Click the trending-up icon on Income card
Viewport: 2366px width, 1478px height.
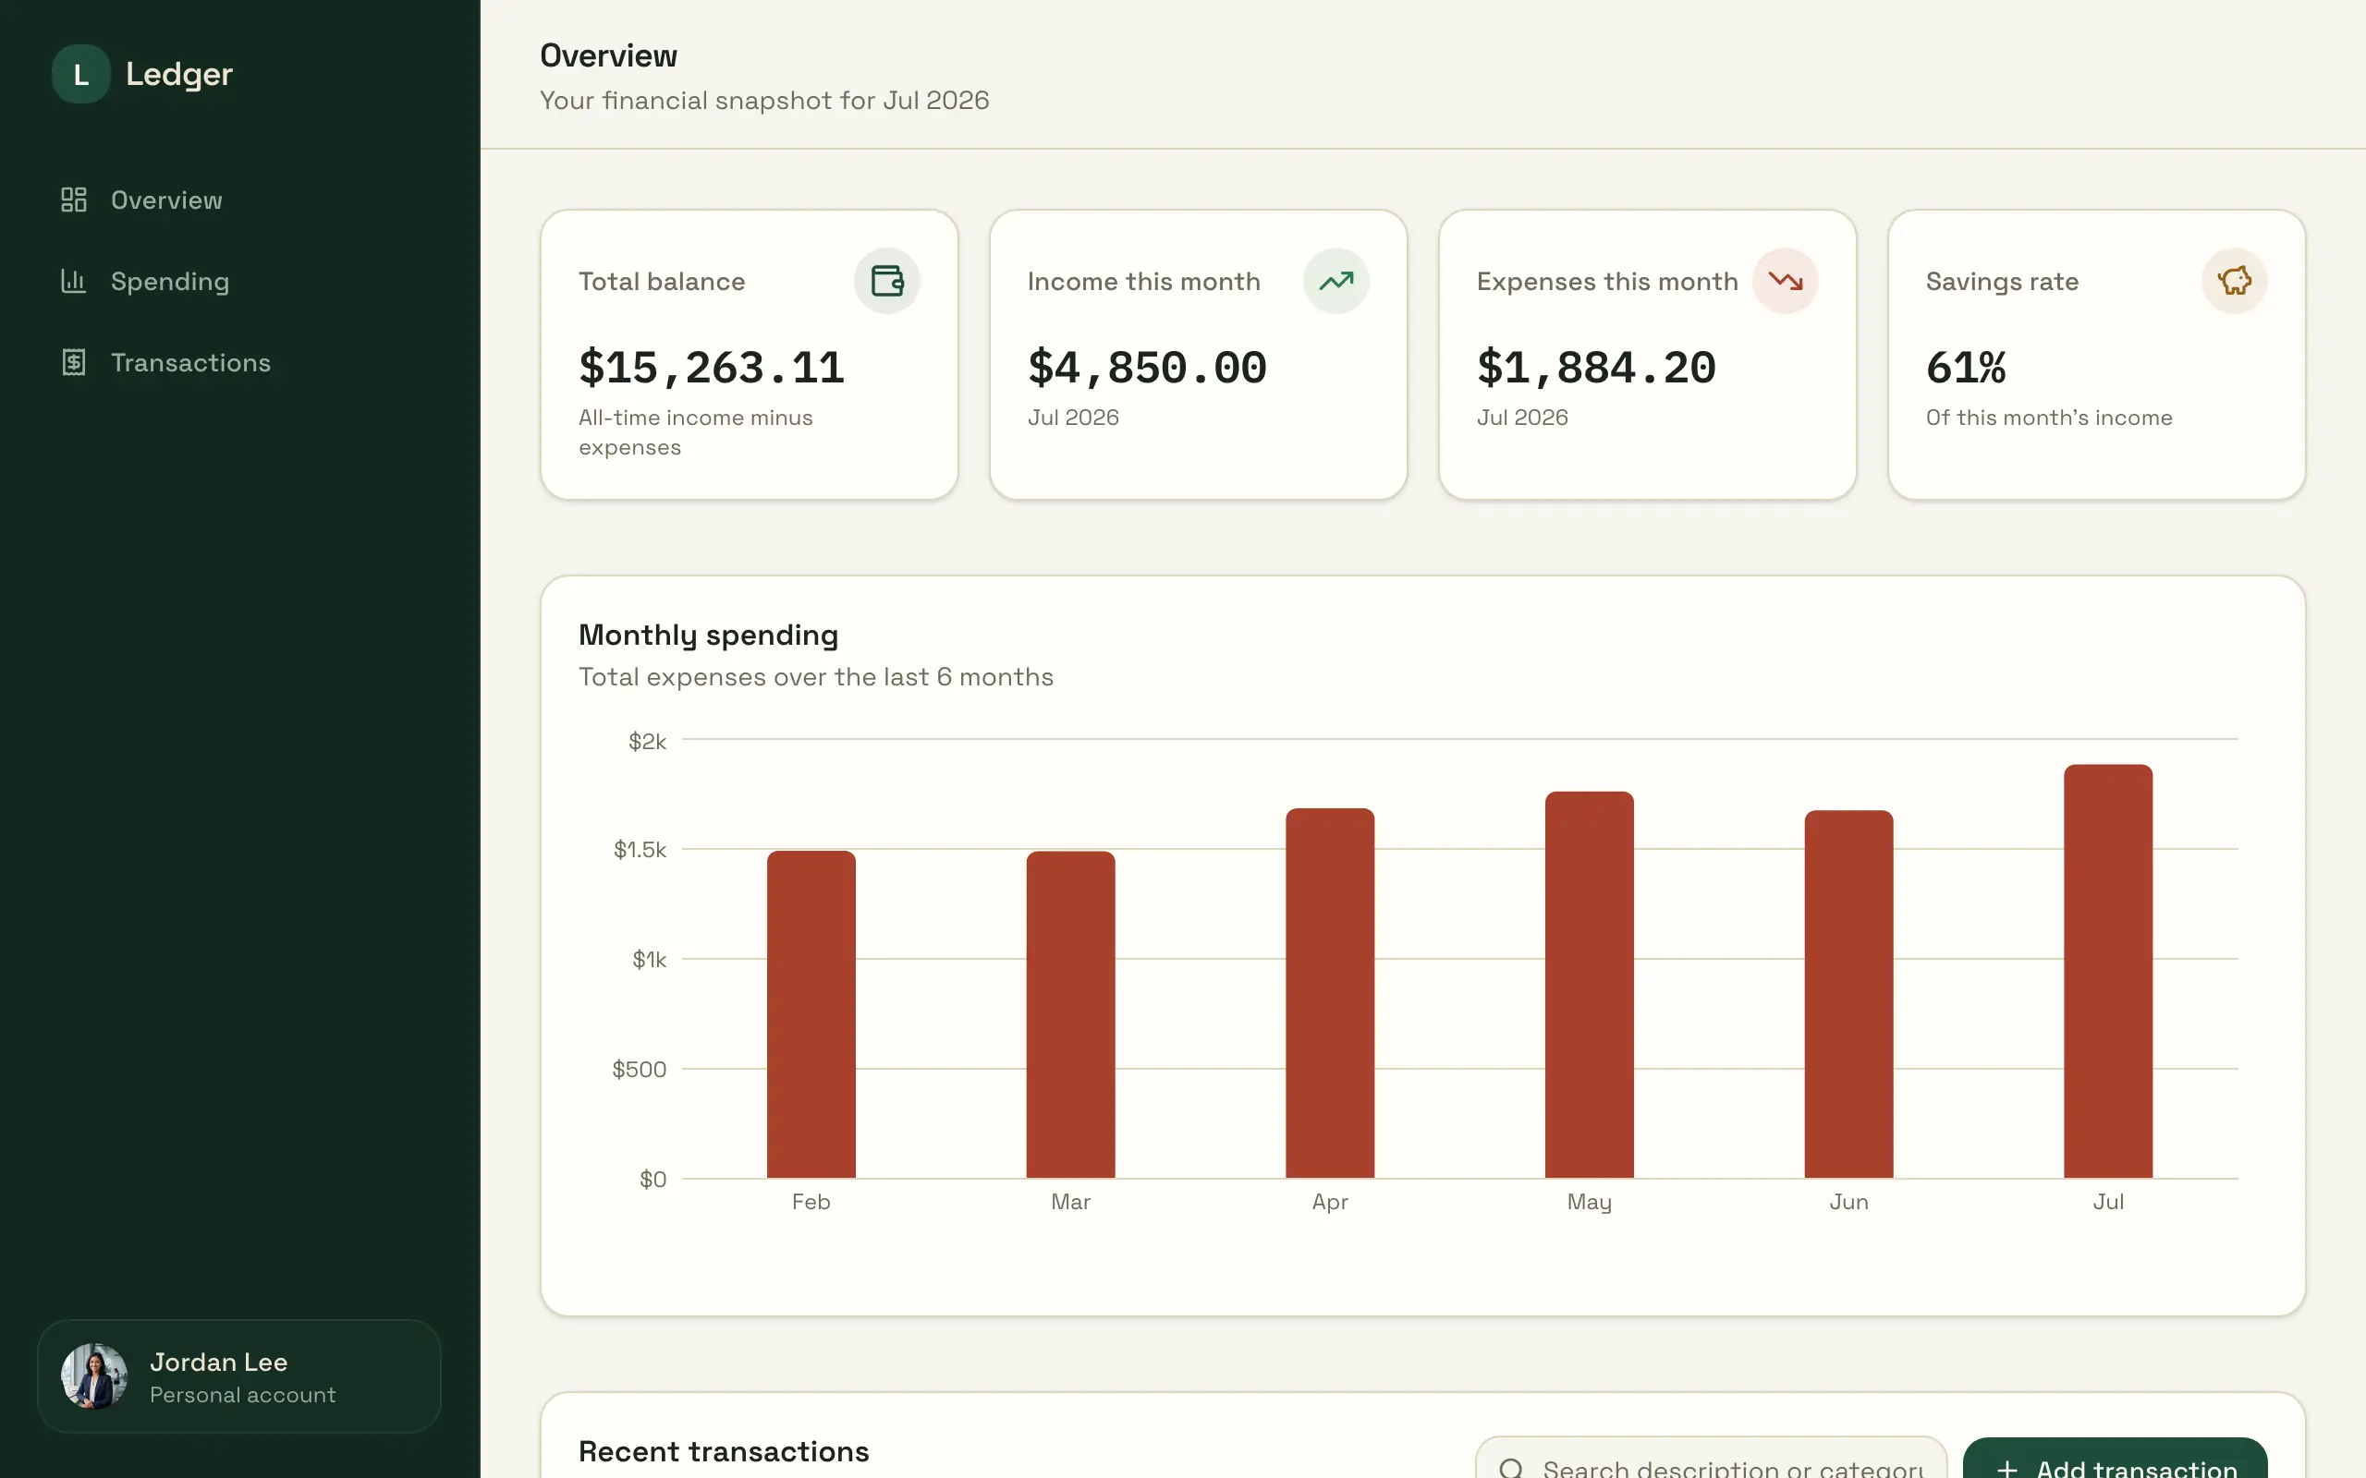tap(1335, 282)
